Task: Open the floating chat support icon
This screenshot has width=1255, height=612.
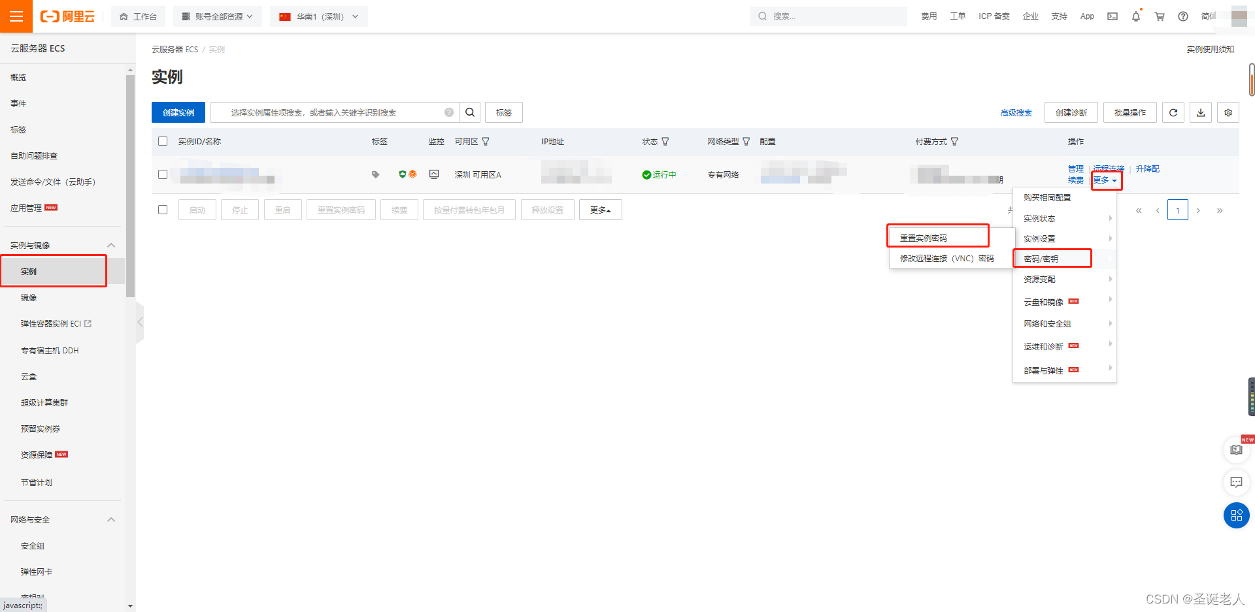Action: click(1236, 482)
